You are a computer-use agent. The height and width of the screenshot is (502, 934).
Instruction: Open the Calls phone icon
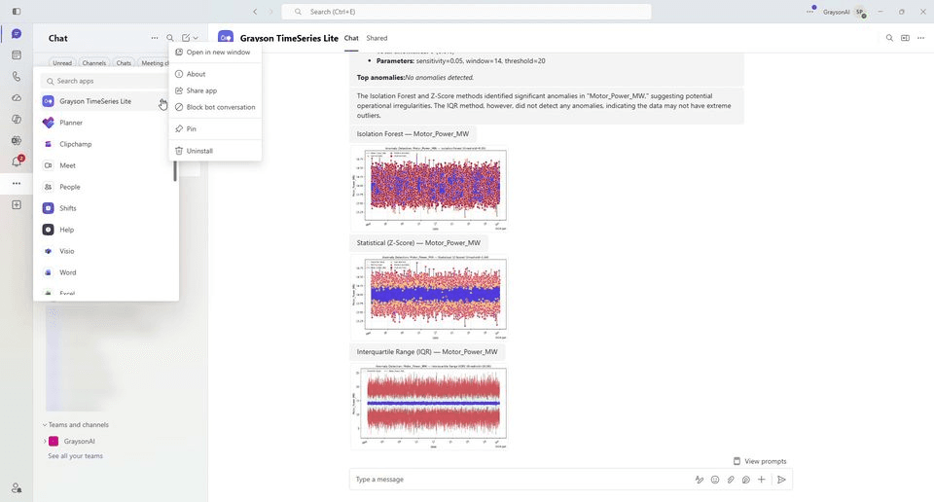[17, 76]
